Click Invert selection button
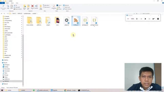The height and width of the screenshot is (92, 164). (x=67, y=9)
